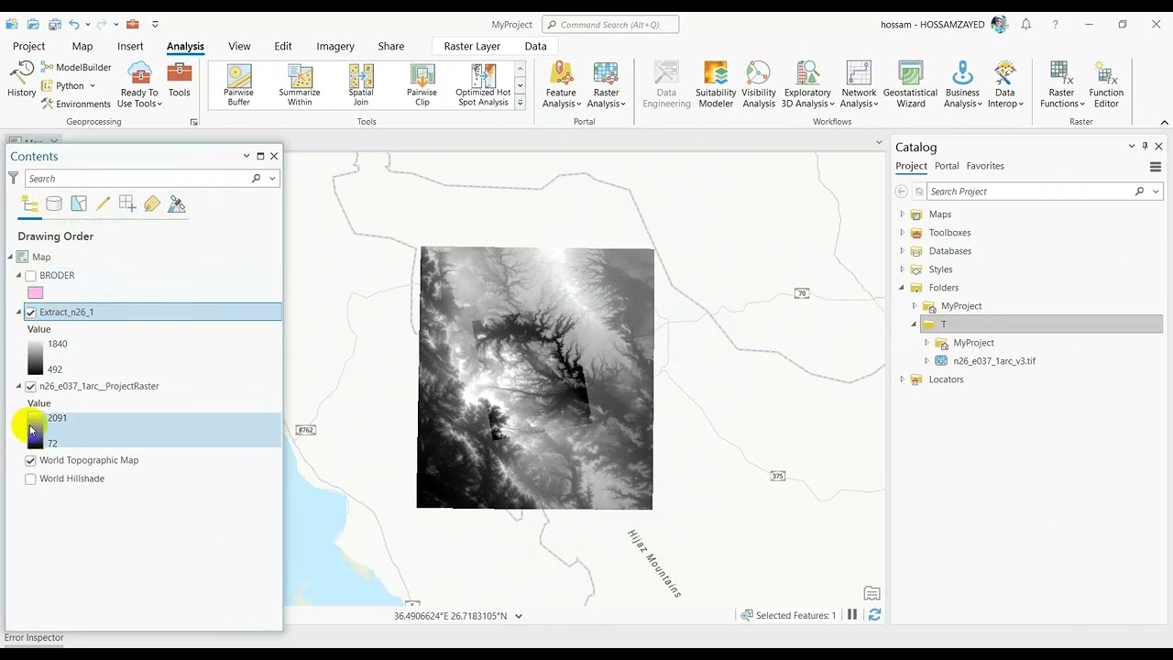The image size is (1173, 660).
Task: Open notifications bell icon
Action: [x=1026, y=25]
